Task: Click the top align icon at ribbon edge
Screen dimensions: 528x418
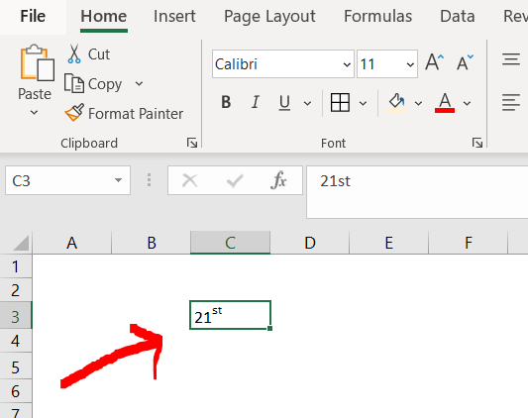Action: (511, 59)
